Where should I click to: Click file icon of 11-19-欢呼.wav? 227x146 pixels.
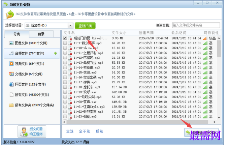[70, 92]
